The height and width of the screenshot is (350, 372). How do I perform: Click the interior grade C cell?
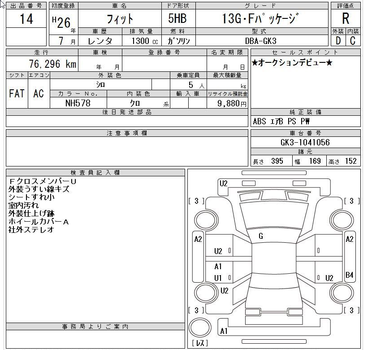[353, 41]
